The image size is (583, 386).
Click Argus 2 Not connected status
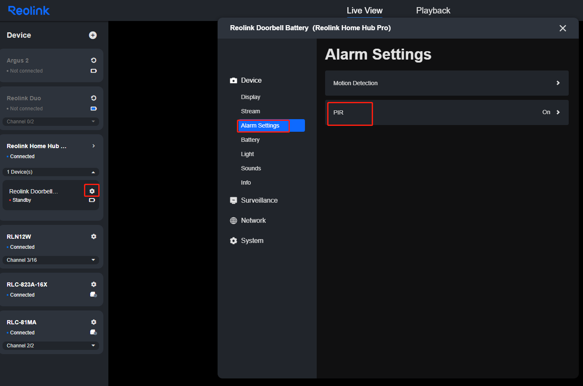26,71
